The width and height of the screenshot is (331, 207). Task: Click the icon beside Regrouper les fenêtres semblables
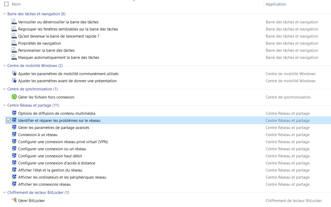click(14, 29)
